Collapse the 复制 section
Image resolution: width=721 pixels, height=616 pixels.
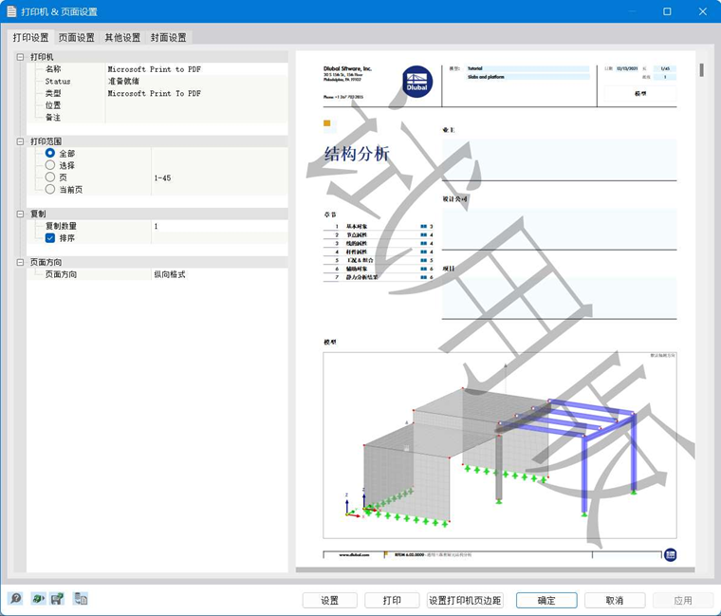(20, 214)
